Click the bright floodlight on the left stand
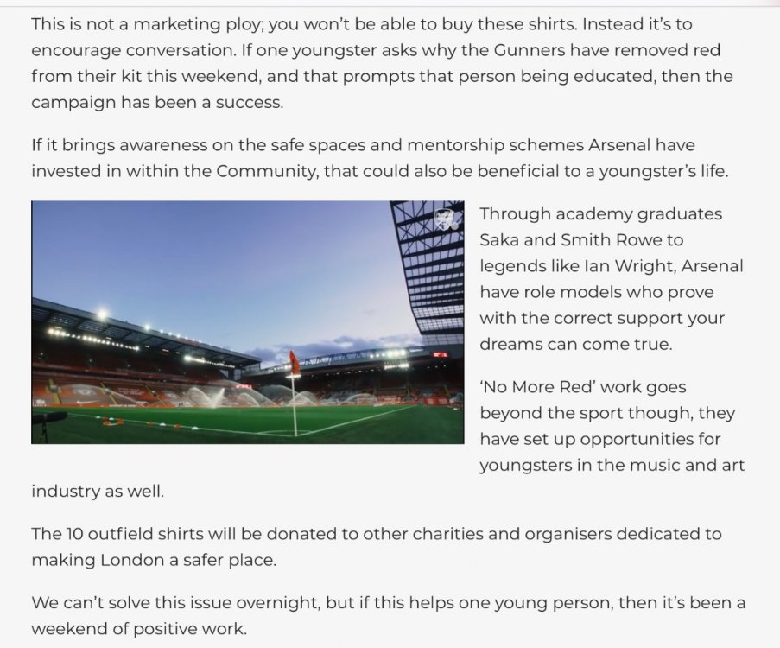 click(x=102, y=315)
